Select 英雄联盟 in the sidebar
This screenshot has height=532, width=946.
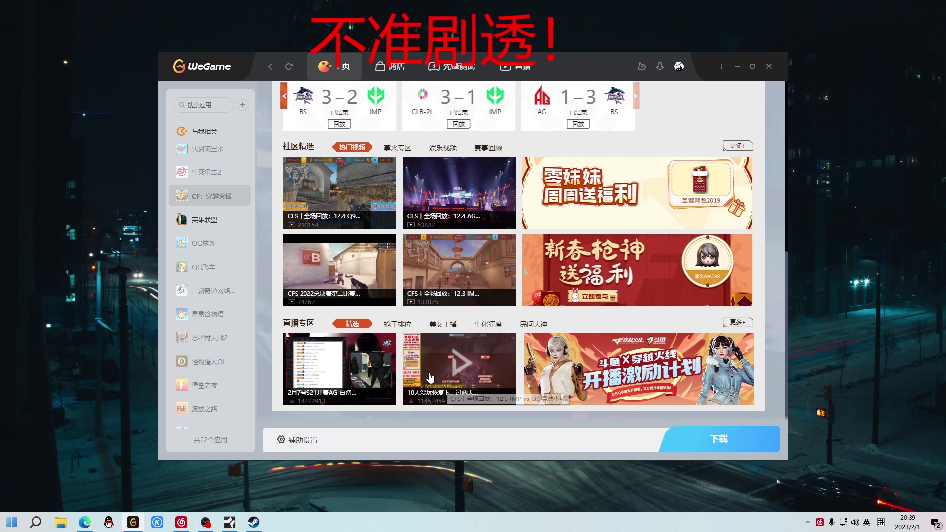[204, 219]
